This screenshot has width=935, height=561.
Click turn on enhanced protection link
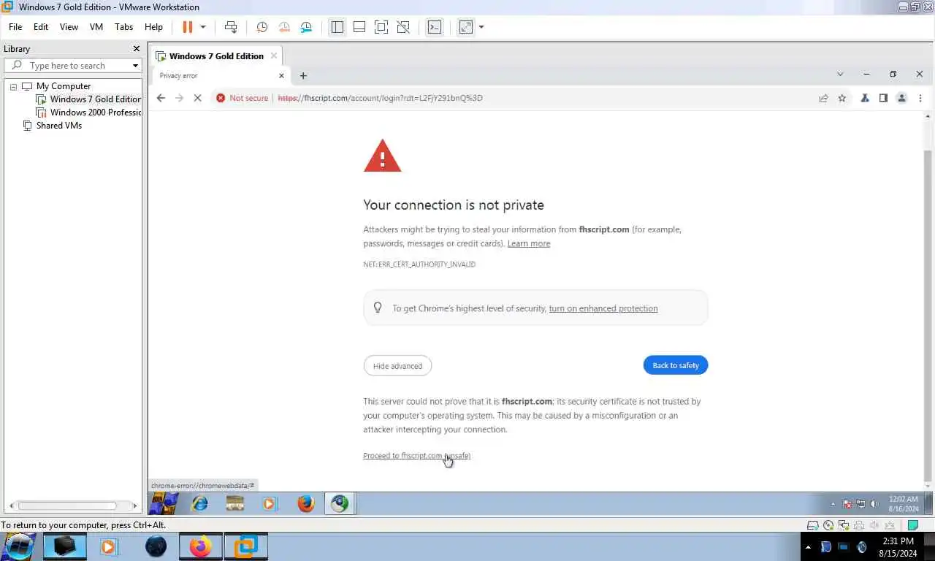[x=603, y=308]
